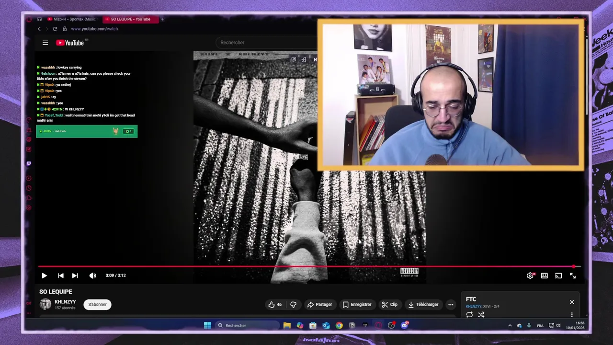Open File Explorer from the taskbar
This screenshot has height=345, width=613.
tap(287, 325)
